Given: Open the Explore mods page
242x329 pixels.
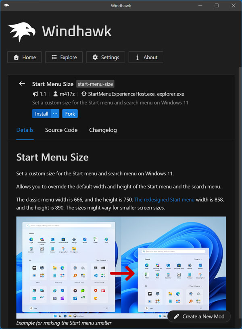Looking at the screenshot, I should [64, 57].
